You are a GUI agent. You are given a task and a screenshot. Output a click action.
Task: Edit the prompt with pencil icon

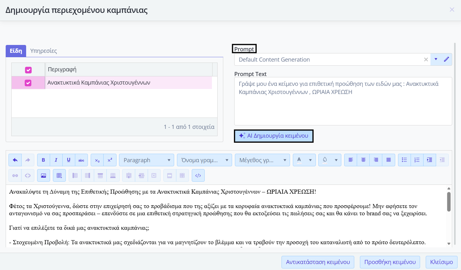[x=447, y=59]
